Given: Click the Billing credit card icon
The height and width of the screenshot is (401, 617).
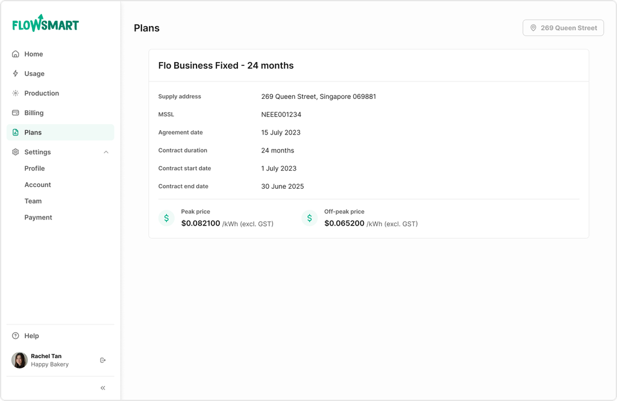Looking at the screenshot, I should (x=16, y=113).
